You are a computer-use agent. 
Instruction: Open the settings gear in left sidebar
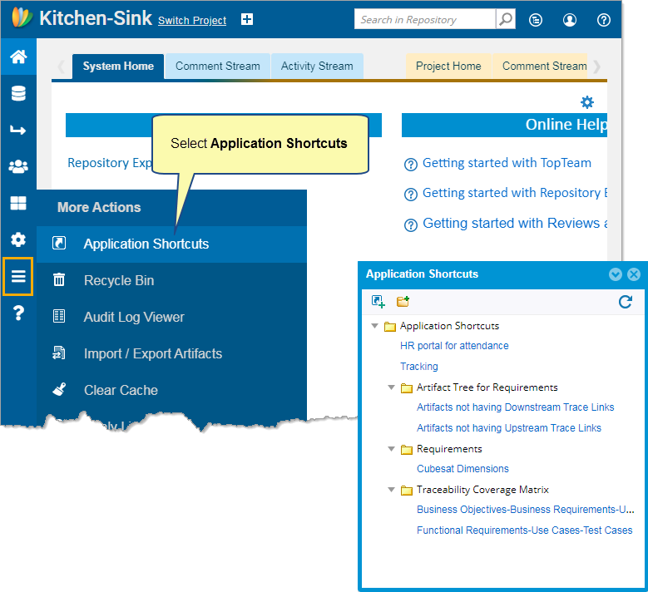pyautogui.click(x=18, y=239)
